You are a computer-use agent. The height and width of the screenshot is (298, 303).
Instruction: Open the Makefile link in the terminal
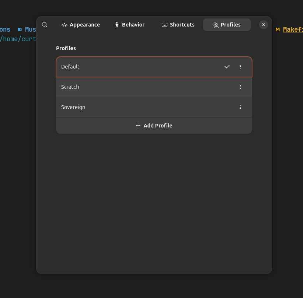[x=293, y=29]
